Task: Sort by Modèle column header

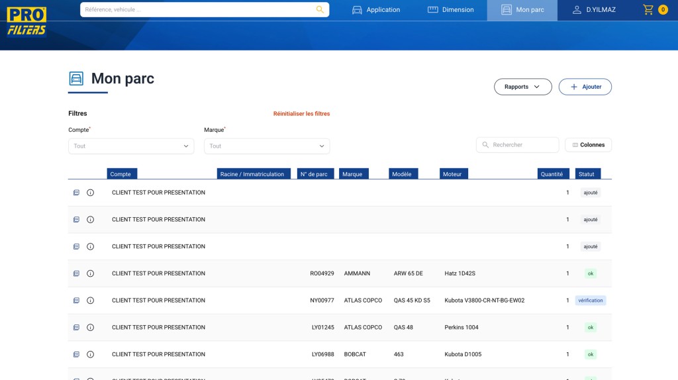Action: [x=403, y=174]
